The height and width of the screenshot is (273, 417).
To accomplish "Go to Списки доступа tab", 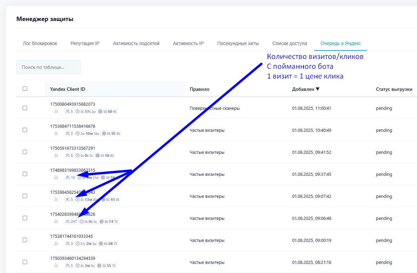I will pos(290,43).
